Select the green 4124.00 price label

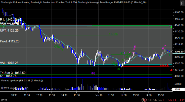pos(113,34)
